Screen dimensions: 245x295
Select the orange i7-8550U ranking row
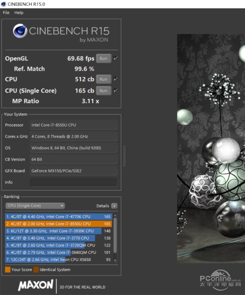coord(58,224)
